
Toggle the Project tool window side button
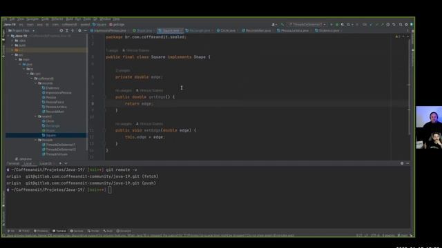tap(3, 36)
